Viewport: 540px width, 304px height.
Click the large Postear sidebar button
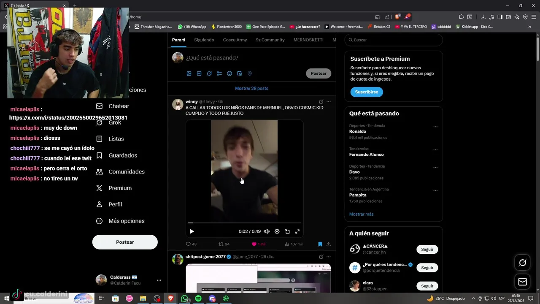(x=125, y=242)
